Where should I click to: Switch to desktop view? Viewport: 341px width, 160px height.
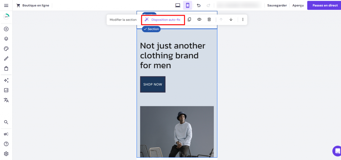click(178, 5)
